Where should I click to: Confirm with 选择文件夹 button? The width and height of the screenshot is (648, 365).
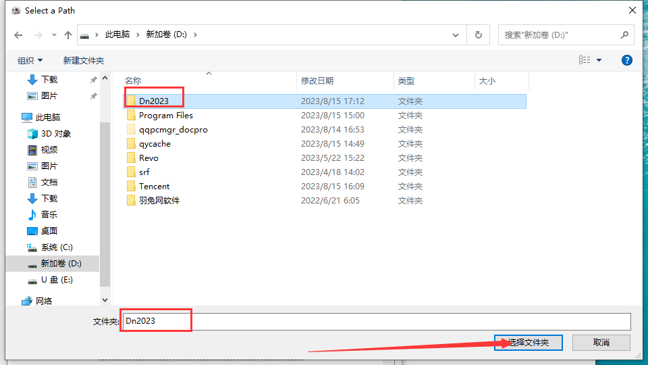coord(528,343)
